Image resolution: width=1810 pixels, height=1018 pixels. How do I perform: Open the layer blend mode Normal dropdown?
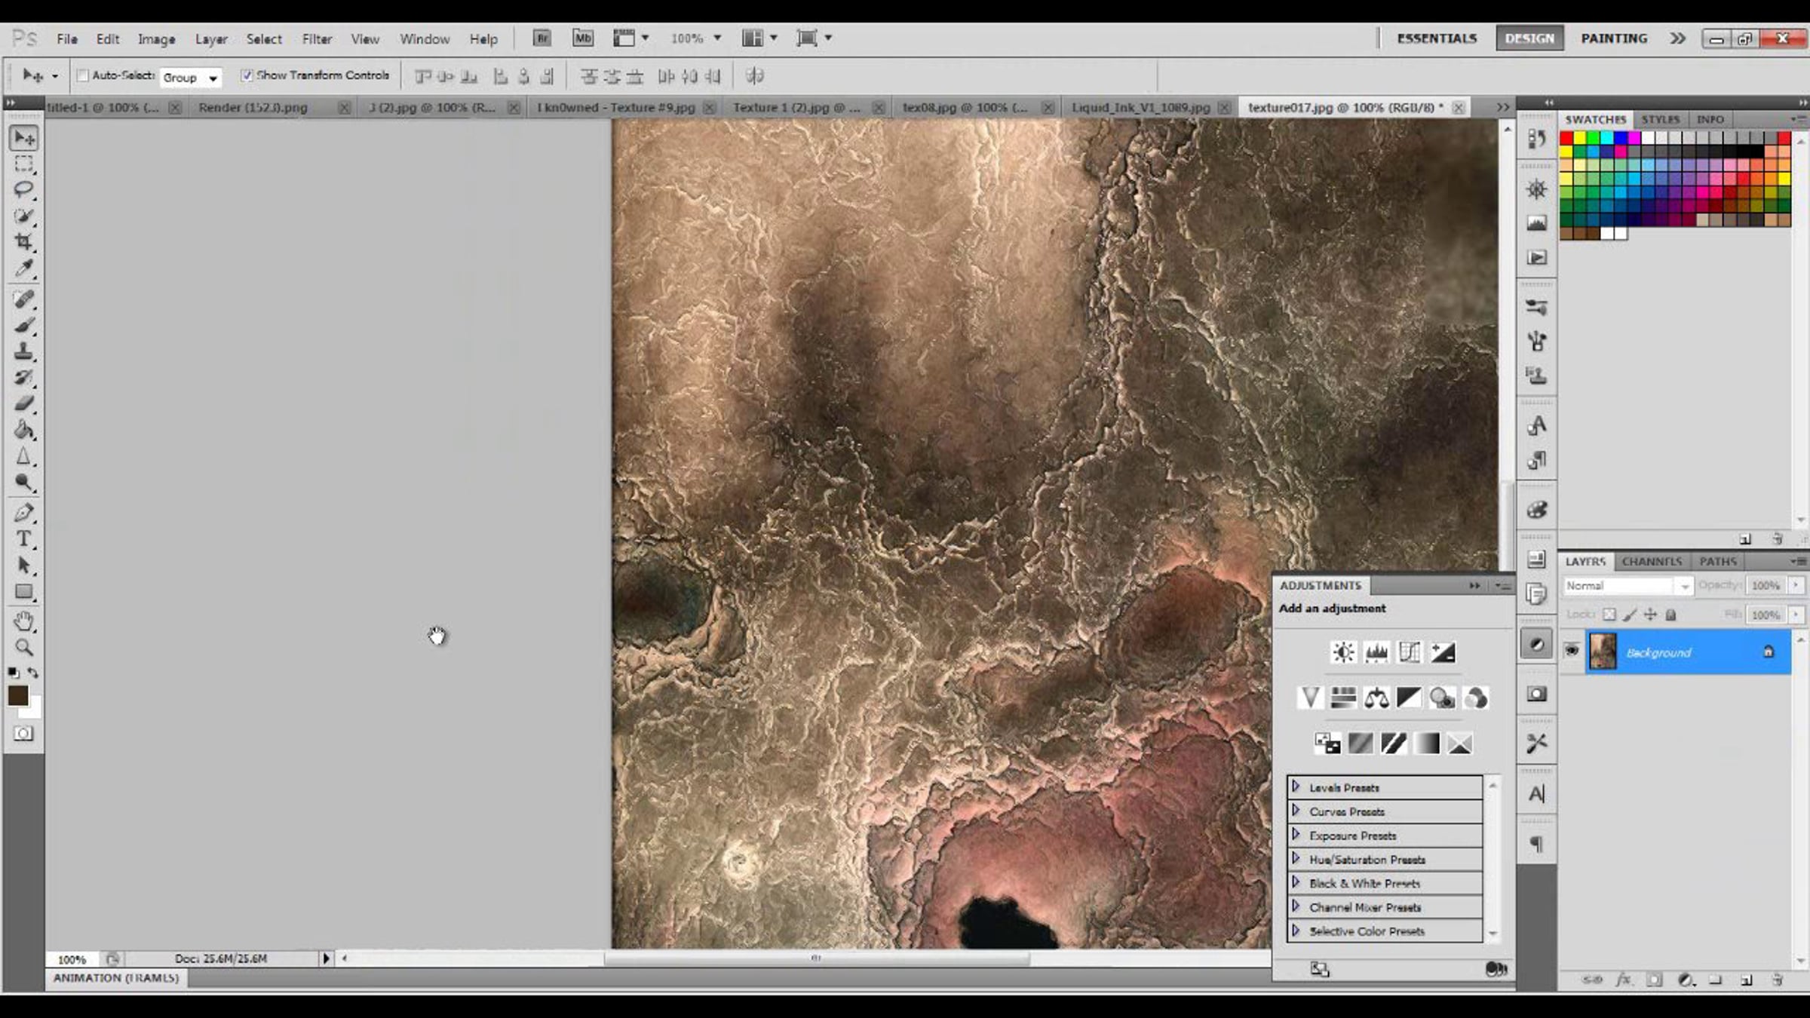[x=1627, y=586]
